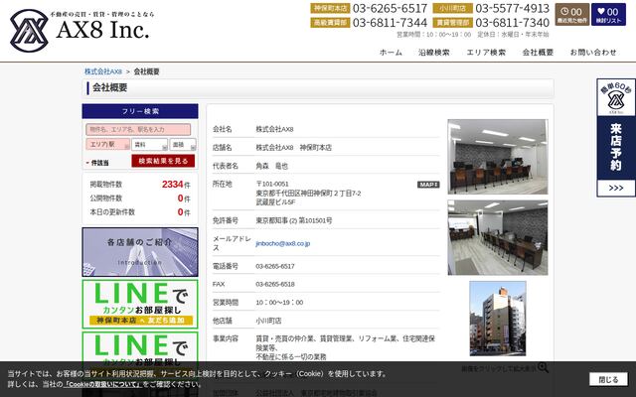Open the recently viewed properties clock icon
636x397 pixels.
(x=572, y=14)
